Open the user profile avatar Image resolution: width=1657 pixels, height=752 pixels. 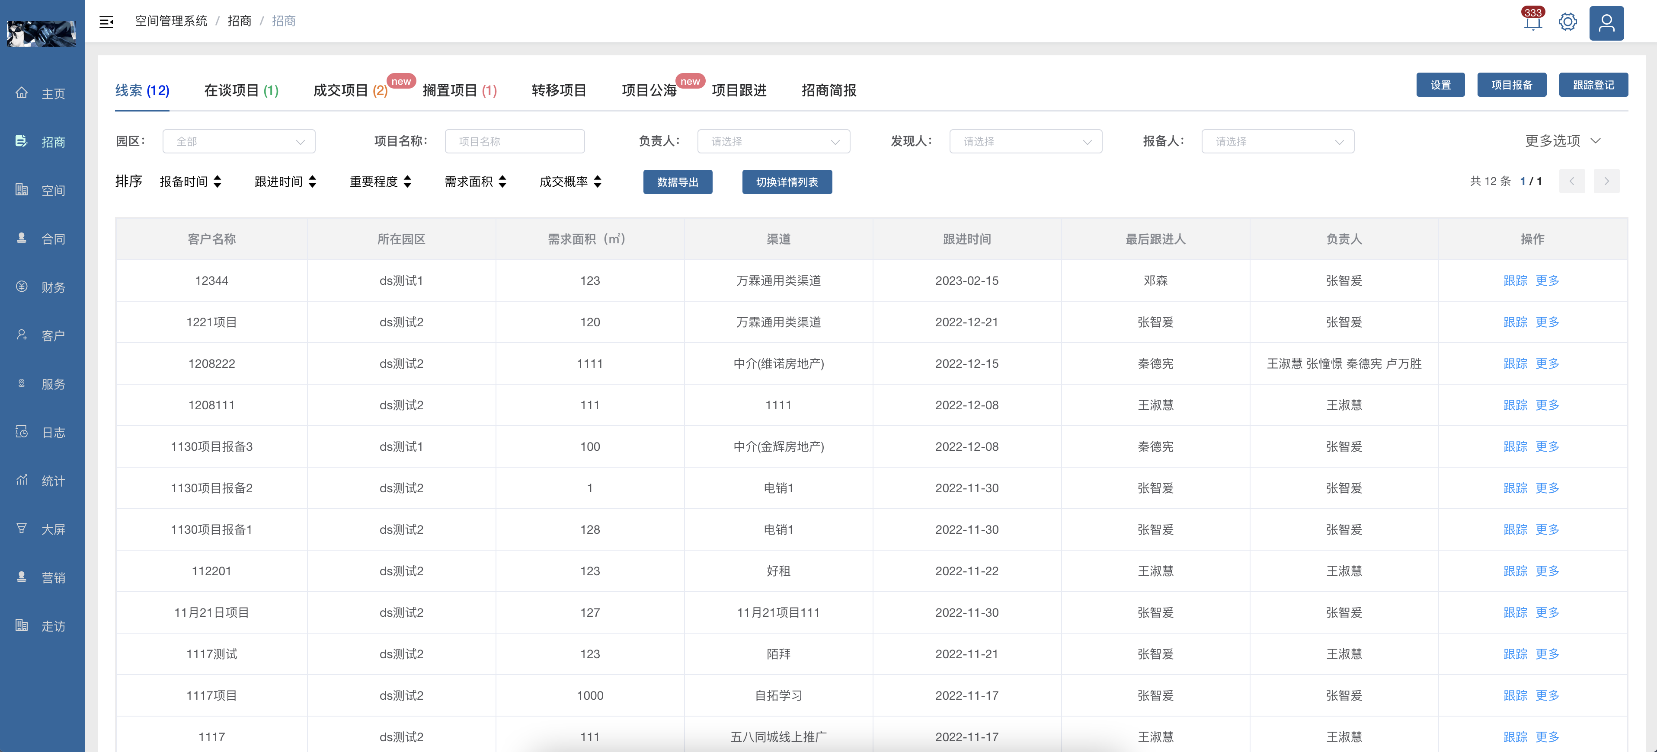click(1606, 23)
